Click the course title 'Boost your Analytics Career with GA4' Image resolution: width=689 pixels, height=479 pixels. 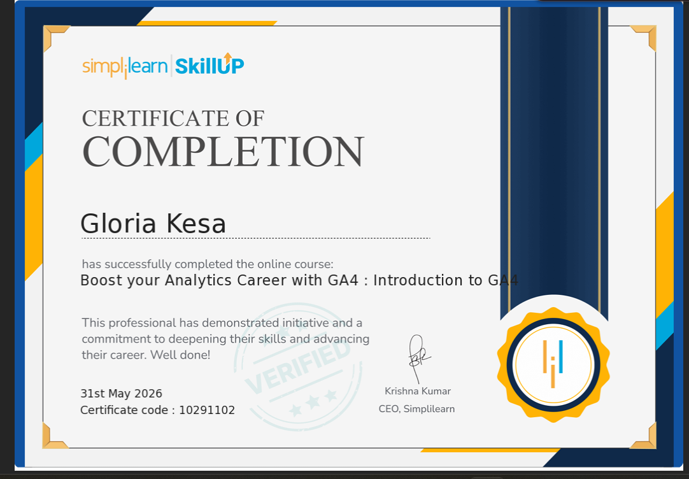(220, 280)
